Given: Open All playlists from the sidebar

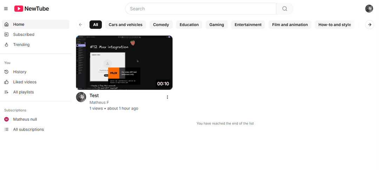Looking at the screenshot, I should coord(35,92).
